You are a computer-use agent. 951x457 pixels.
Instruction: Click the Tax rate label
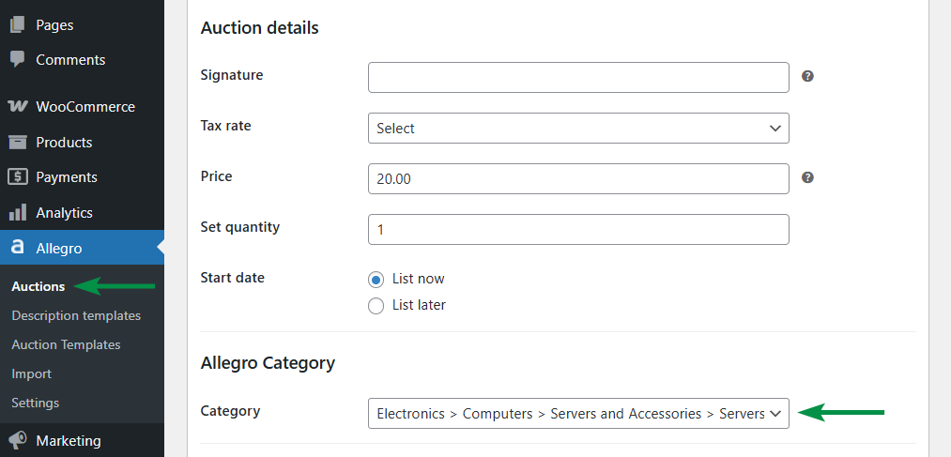point(225,126)
